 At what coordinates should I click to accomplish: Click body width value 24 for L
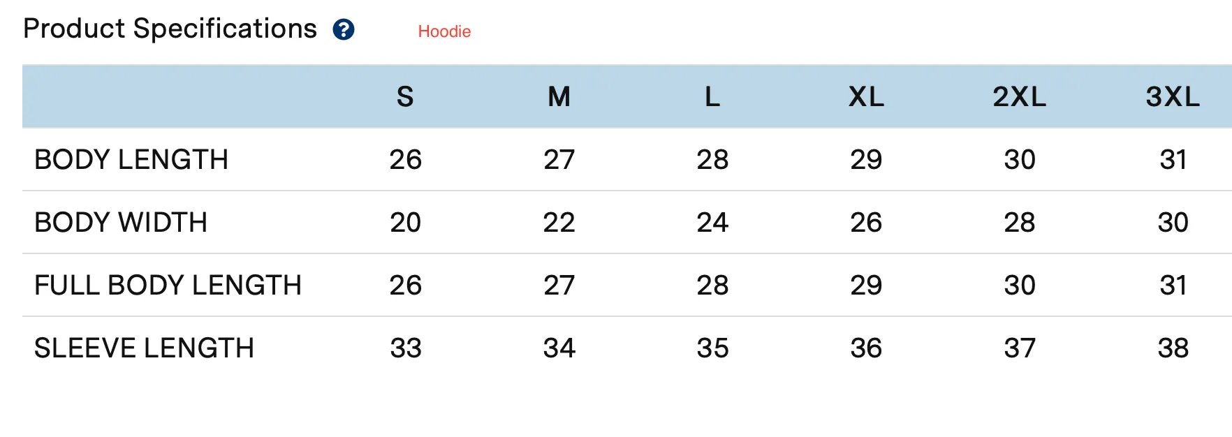coord(712,223)
